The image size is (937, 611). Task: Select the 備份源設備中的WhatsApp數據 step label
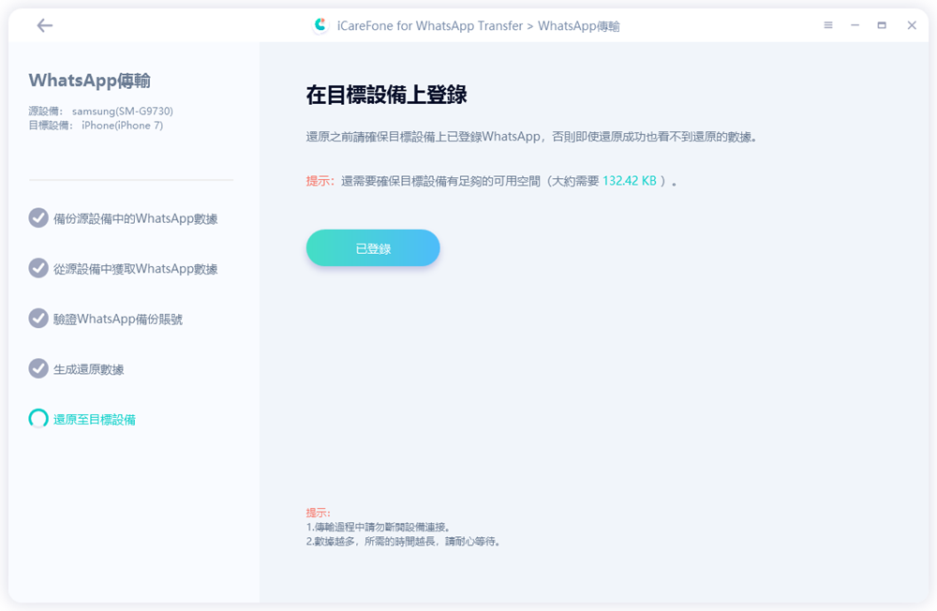135,219
